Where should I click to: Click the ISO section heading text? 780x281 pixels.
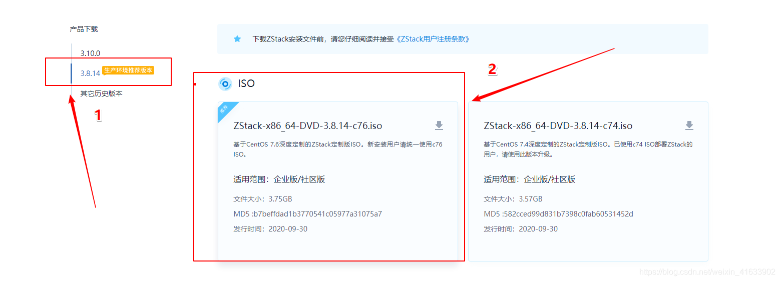point(246,83)
